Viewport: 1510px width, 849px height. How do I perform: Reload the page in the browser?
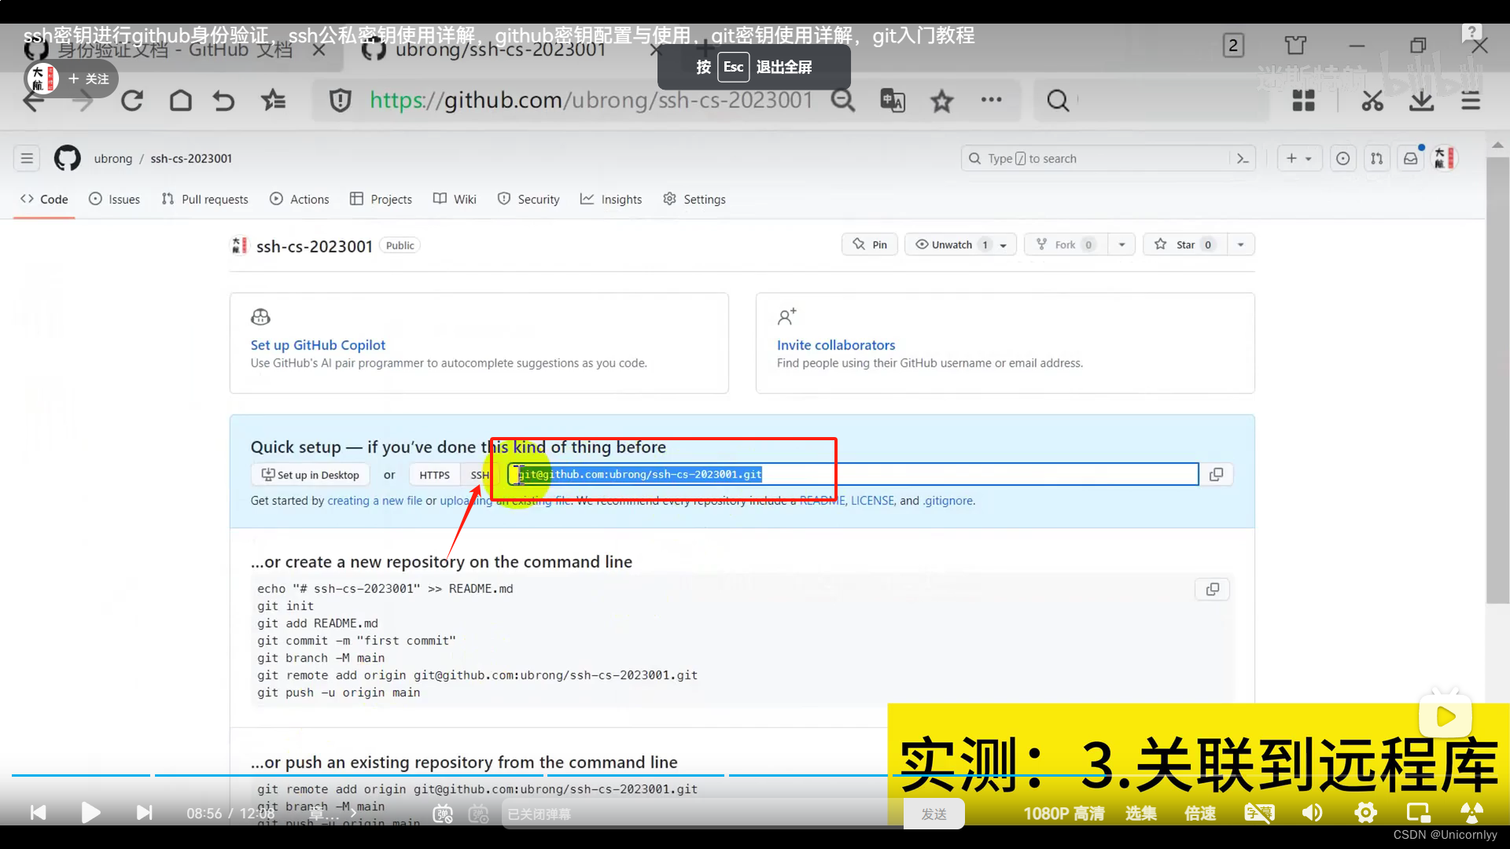point(131,101)
